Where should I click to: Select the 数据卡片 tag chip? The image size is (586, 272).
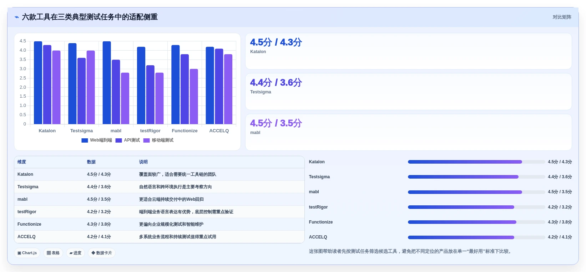pyautogui.click(x=102, y=253)
